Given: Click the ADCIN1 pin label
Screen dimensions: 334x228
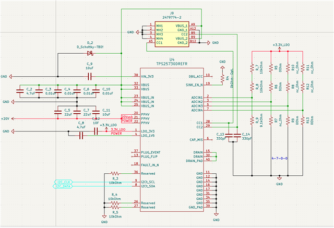Looking at the screenshot, I should (x=197, y=98).
